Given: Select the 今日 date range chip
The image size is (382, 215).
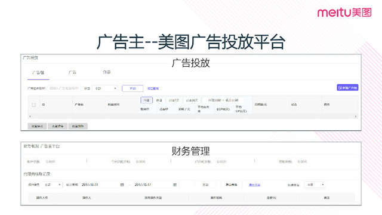Looking at the screenshot, I should pos(146,100).
